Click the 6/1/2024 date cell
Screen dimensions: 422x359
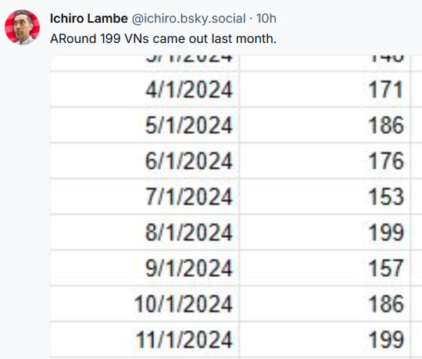[145, 161]
